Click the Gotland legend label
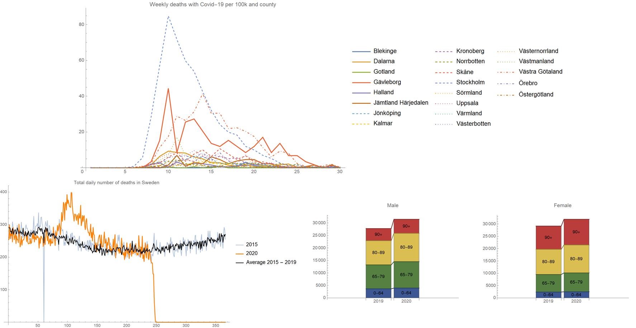This screenshot has height=328, width=636. coord(384,72)
